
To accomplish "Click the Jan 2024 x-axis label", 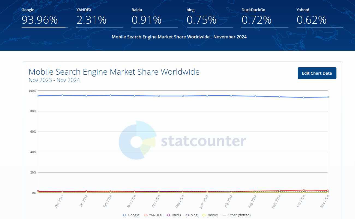I will 83,201.
